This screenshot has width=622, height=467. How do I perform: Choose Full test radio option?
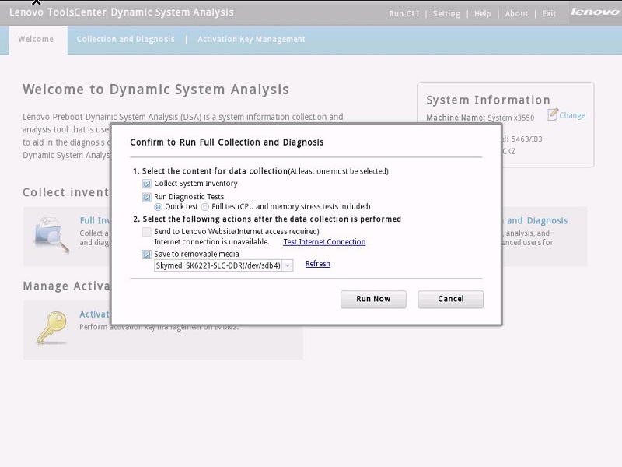[205, 207]
